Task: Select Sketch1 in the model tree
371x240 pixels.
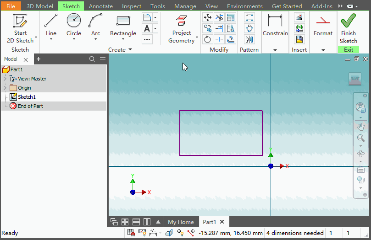Action: coord(27,97)
